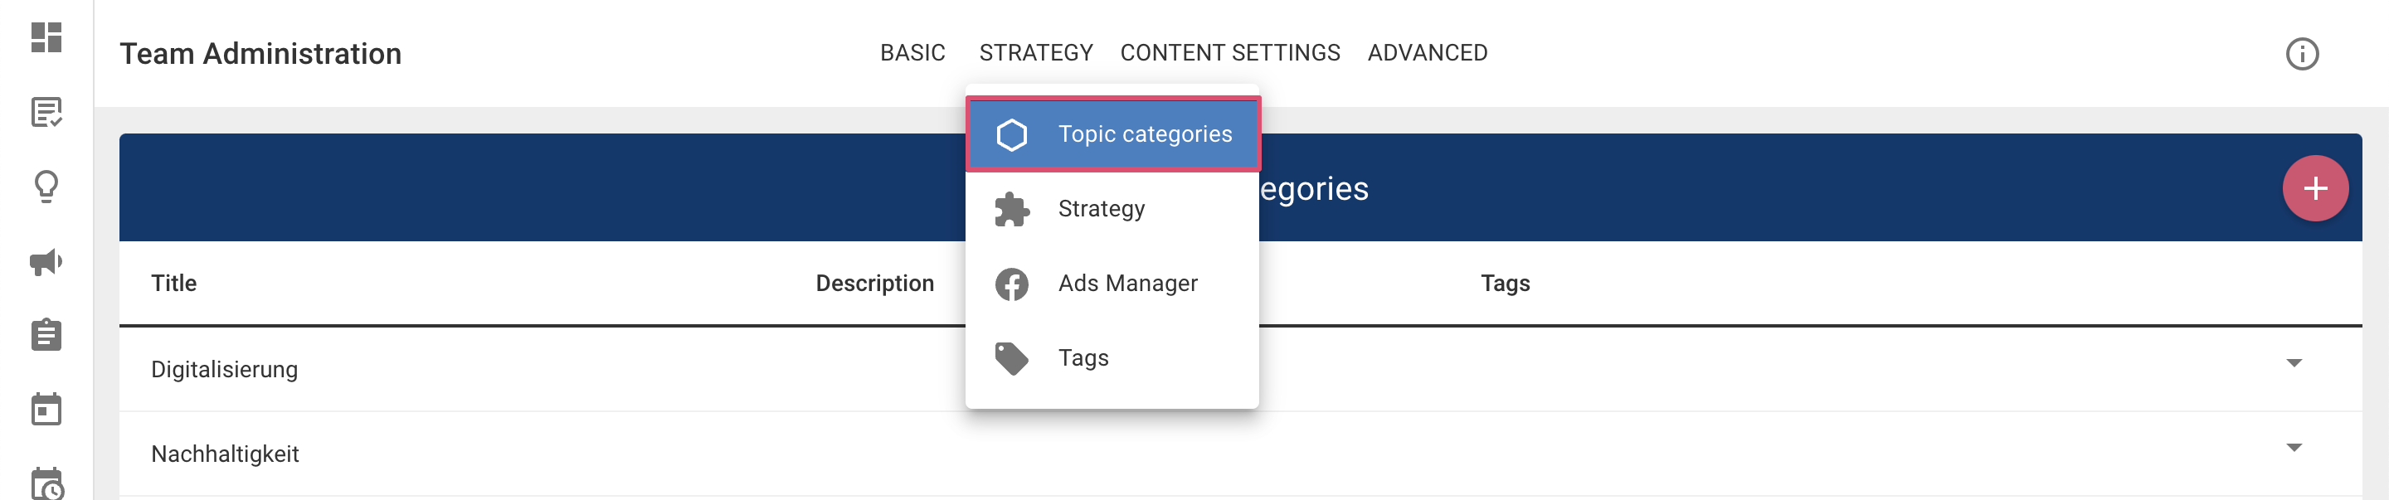Viewport: 2389px width, 500px height.
Task: Open the calendar sidebar icon
Action: pyautogui.click(x=46, y=409)
